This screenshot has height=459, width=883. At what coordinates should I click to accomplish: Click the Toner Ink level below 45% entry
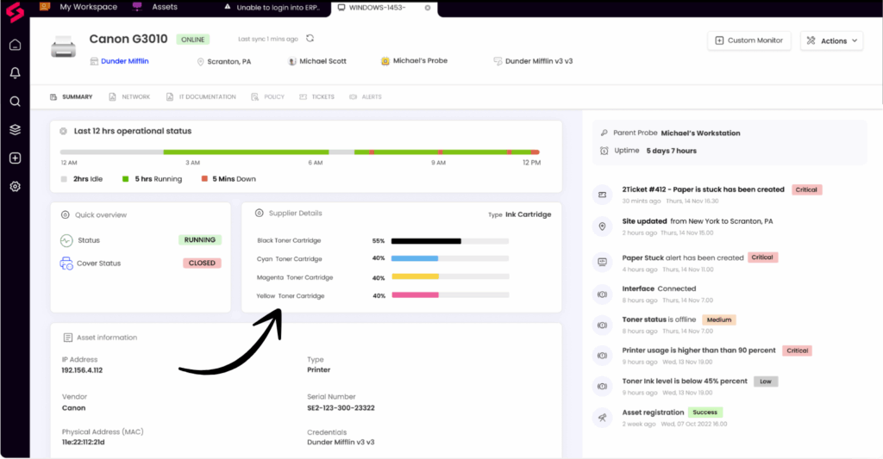click(685, 381)
